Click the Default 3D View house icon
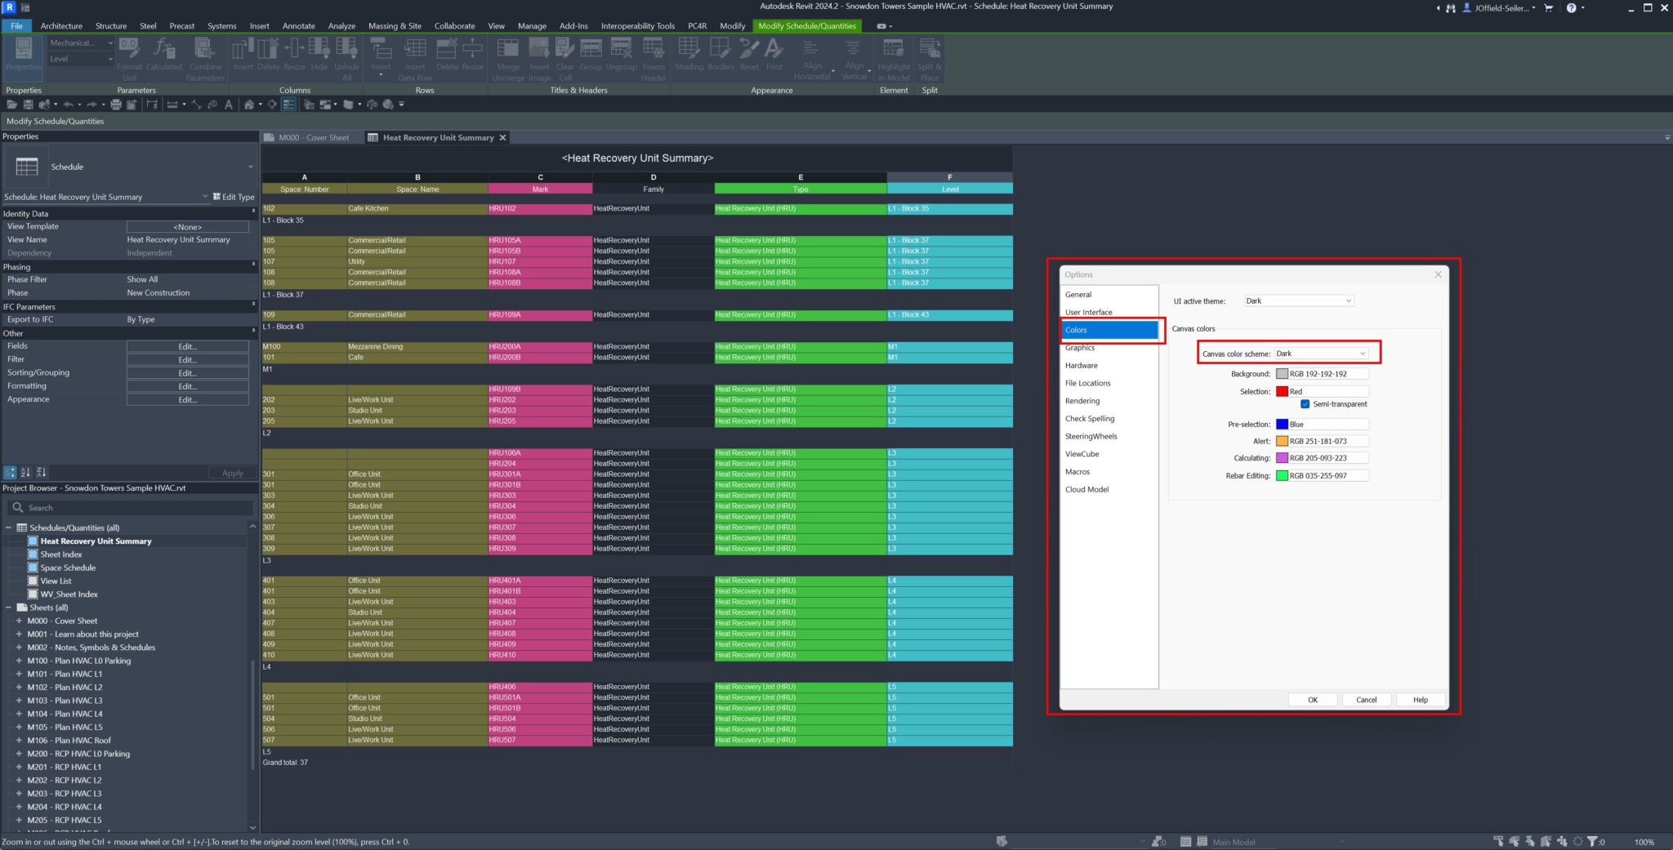 click(x=249, y=105)
